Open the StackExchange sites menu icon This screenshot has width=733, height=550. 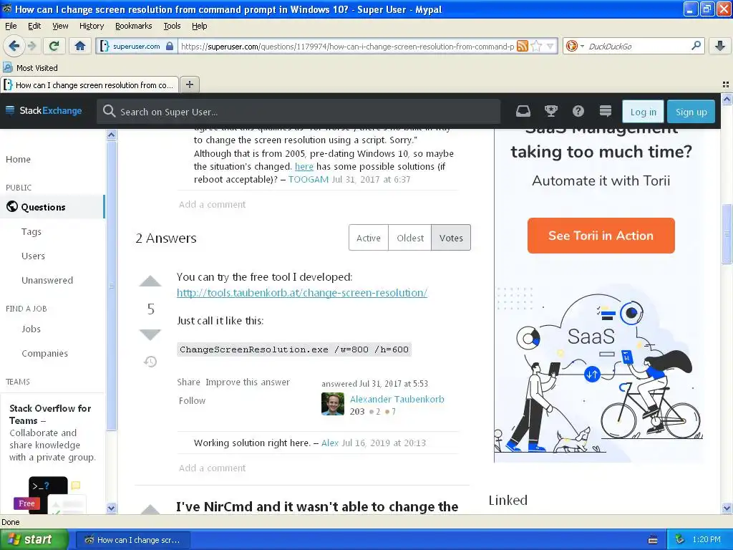(10, 110)
